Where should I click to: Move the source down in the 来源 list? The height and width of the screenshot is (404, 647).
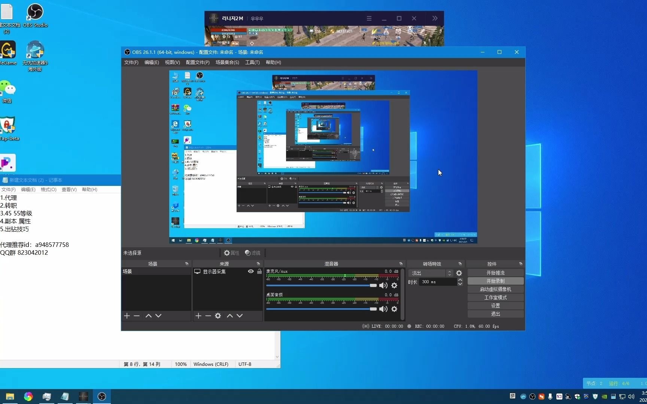[240, 316]
